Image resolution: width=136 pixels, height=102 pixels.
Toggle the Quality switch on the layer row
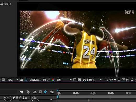pyautogui.click(x=11, y=100)
